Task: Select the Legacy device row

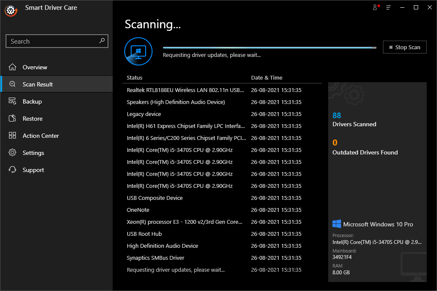Action: pyautogui.click(x=222, y=114)
